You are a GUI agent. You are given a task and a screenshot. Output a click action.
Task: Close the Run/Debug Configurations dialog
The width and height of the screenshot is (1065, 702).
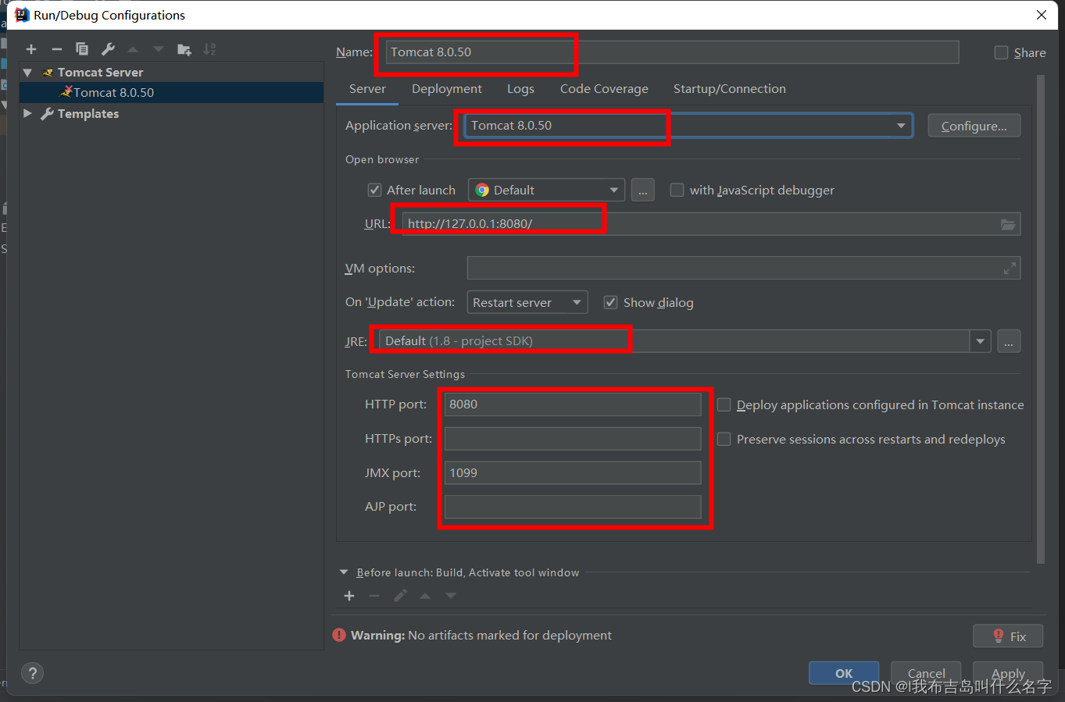tap(1041, 15)
